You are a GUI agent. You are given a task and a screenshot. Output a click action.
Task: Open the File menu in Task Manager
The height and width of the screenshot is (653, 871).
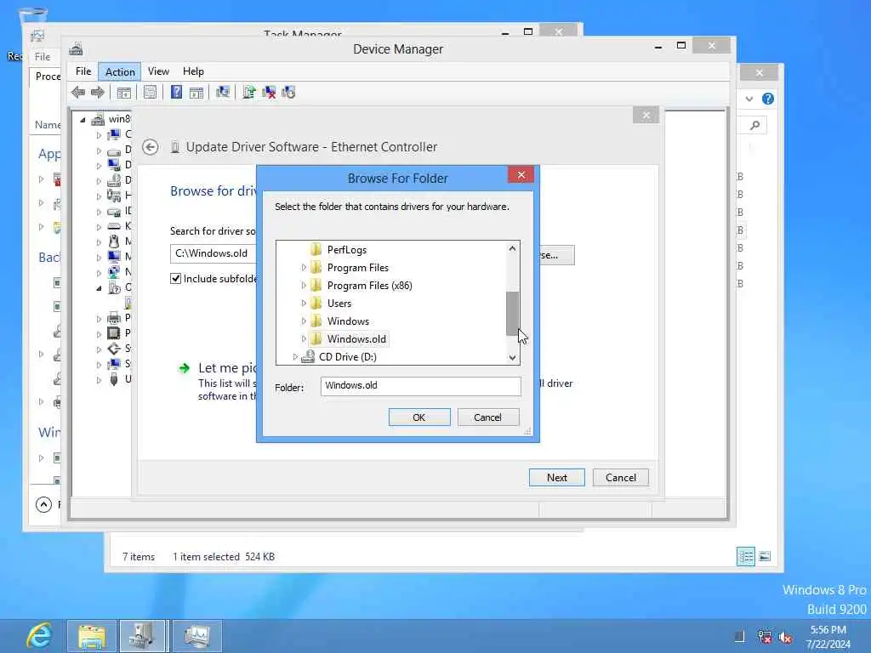(x=43, y=57)
